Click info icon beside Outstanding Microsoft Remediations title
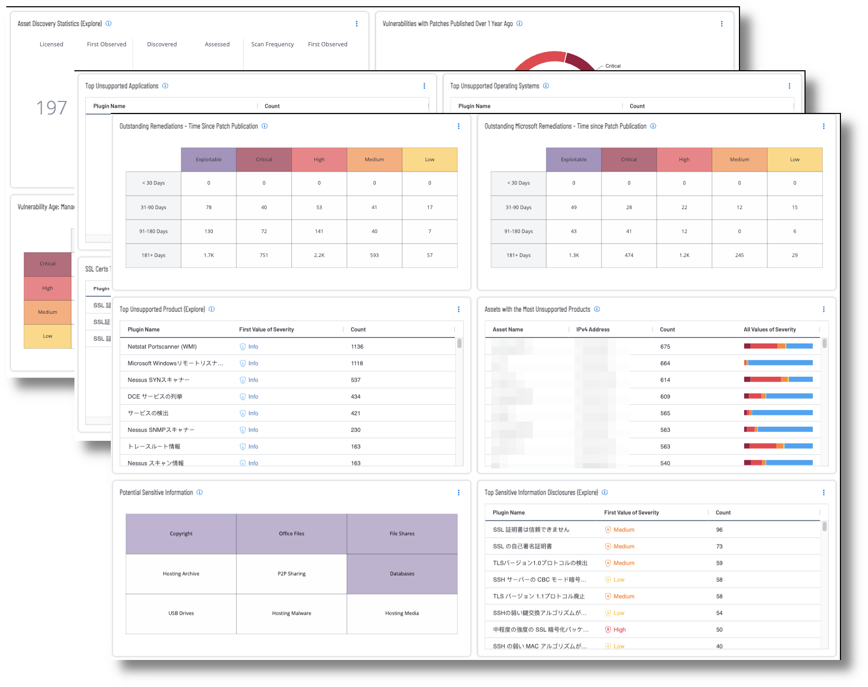This screenshot has width=868, height=687. 653,126
